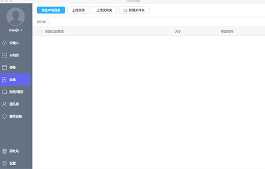Sort by the 修改时间 modified time column

(x=227, y=31)
